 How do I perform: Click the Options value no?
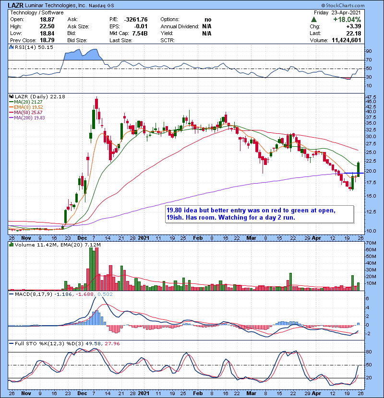pos(208,20)
